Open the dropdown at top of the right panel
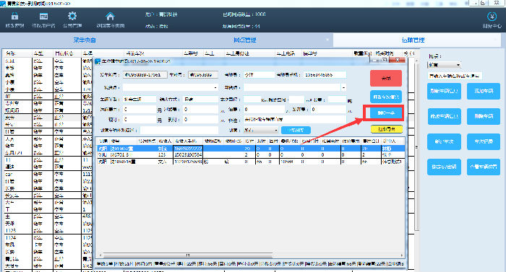 point(444,65)
